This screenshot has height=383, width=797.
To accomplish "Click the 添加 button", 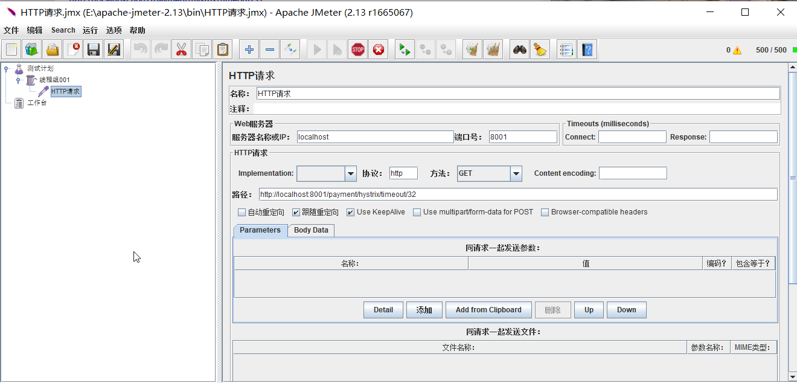I will point(424,310).
